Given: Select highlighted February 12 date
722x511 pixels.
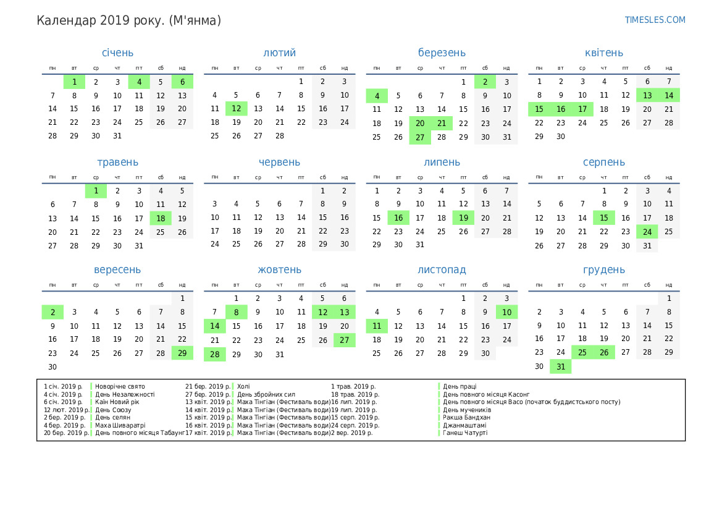Looking at the screenshot, I should pyautogui.click(x=236, y=109).
